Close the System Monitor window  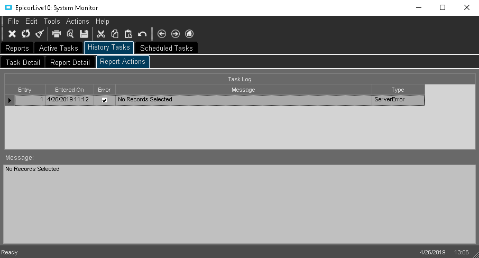[x=467, y=7]
